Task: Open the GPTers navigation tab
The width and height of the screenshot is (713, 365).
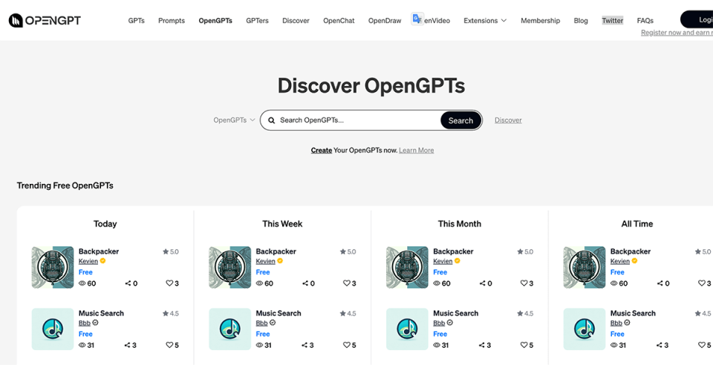Action: [258, 21]
